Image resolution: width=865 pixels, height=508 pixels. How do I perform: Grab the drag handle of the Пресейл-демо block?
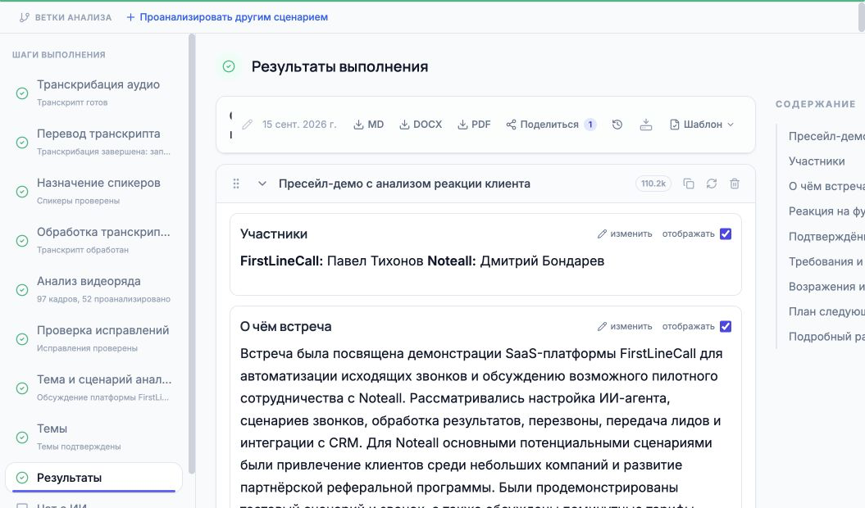coord(236,184)
